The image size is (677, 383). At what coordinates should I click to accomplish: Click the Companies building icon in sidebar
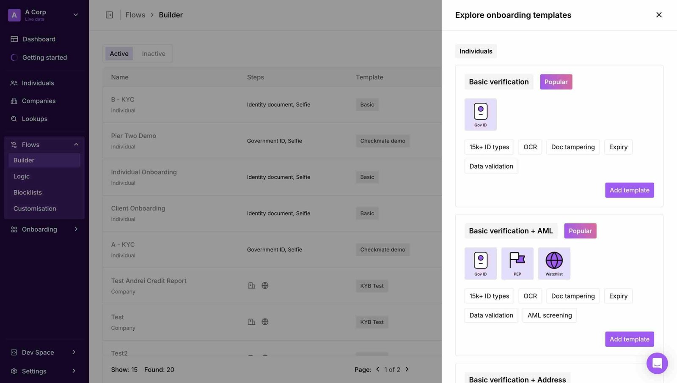coord(14,101)
